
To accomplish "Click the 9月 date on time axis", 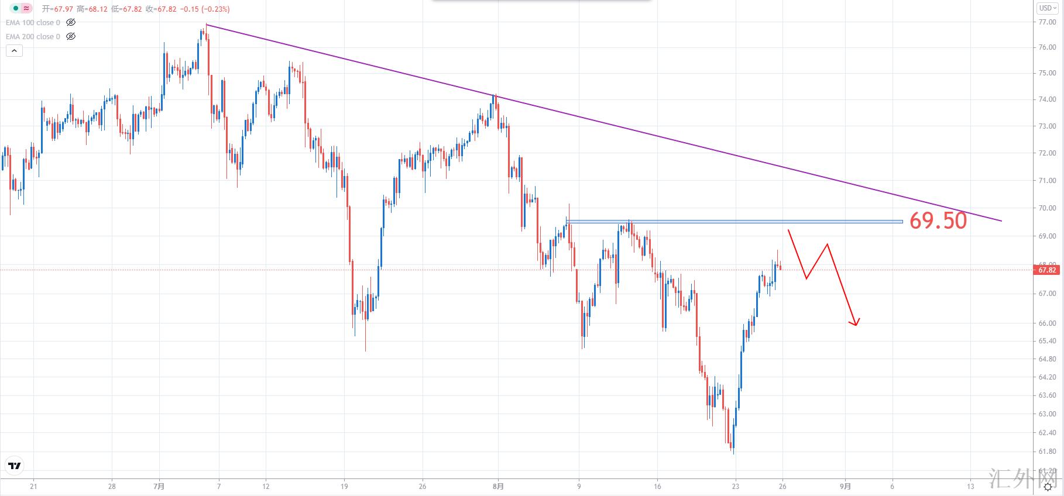I will coord(845,486).
